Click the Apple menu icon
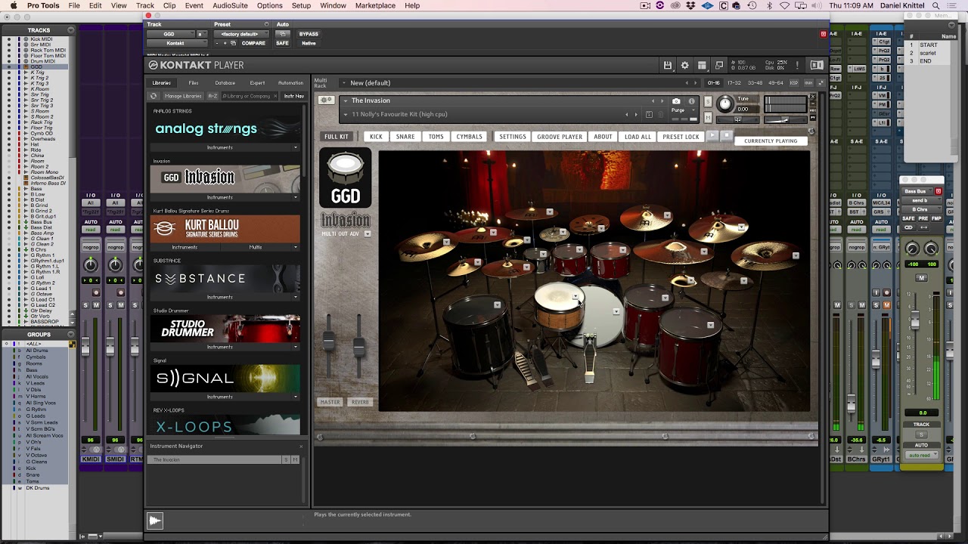 click(x=14, y=5)
